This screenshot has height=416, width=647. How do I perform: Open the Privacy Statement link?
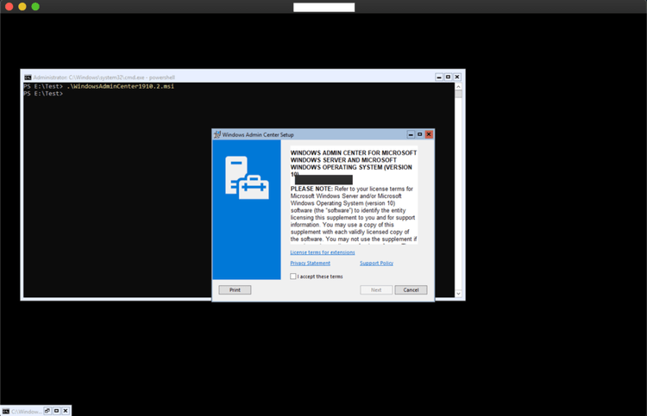coord(310,264)
